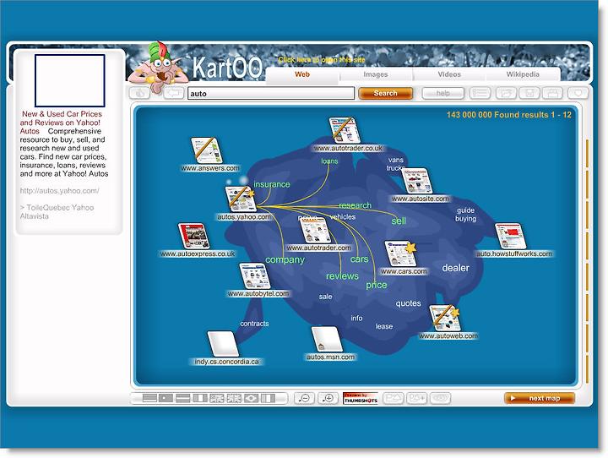Image resolution: width=608 pixels, height=458 pixels.
Task: Switch to the Web tab
Action: point(302,74)
